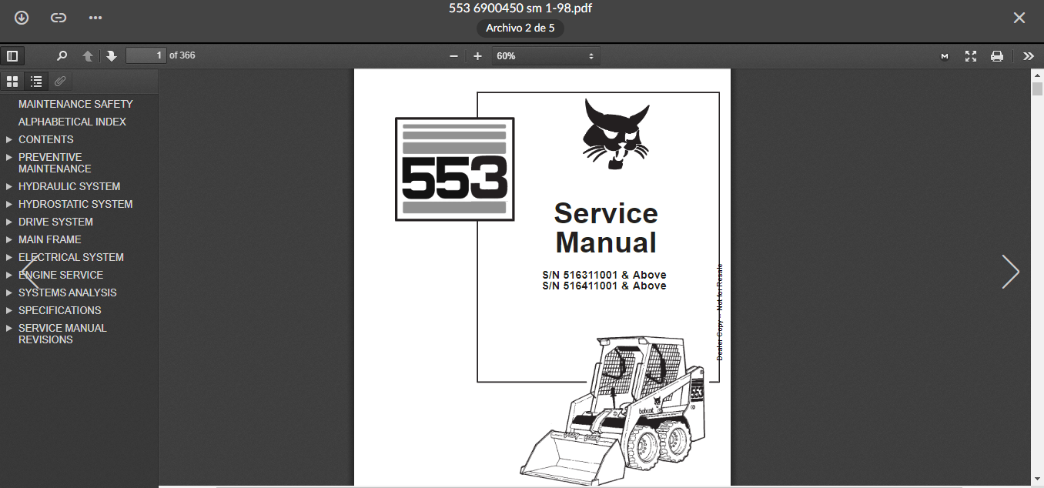This screenshot has width=1044, height=488.
Task: Click the file title 553 6900450 sm 1-98.pdf
Action: click(520, 8)
